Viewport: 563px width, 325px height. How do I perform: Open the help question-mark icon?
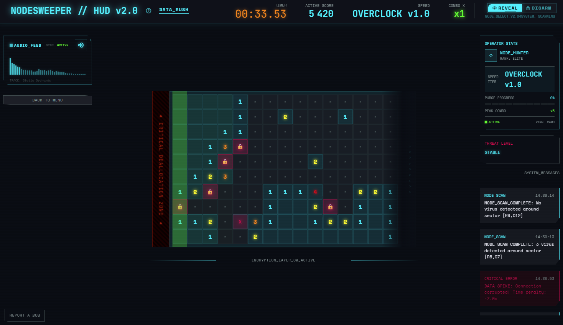click(x=148, y=11)
